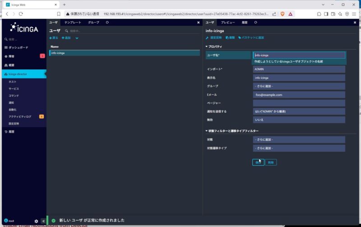361x227 pixels.
Task: Click the 表示名 field showing info-icinga
Action: click(299, 78)
